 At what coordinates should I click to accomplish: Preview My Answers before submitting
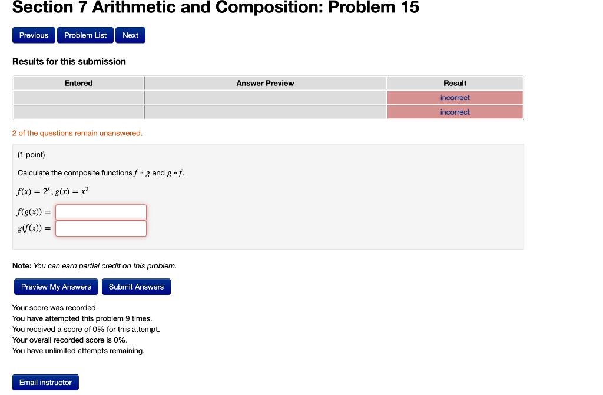[x=55, y=287]
